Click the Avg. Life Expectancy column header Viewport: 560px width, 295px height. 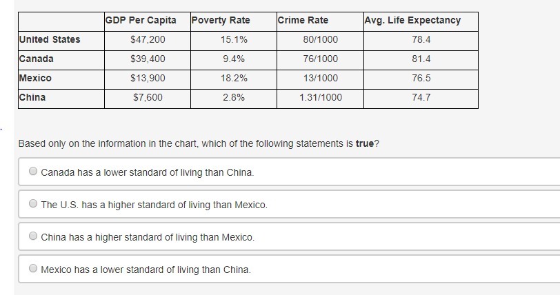pos(412,20)
